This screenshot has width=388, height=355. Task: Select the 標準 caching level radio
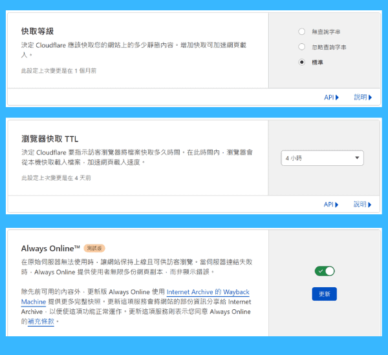click(301, 62)
